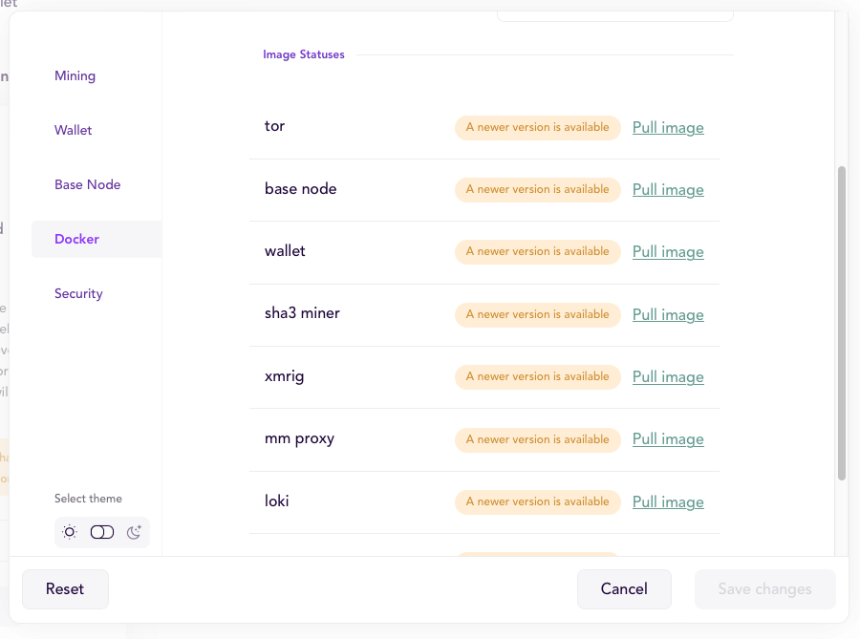This screenshot has width=860, height=639.
Task: Cancel the settings changes
Action: (624, 589)
